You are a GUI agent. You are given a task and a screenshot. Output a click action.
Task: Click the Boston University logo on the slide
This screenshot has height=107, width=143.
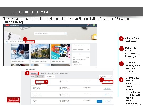click(13, 100)
